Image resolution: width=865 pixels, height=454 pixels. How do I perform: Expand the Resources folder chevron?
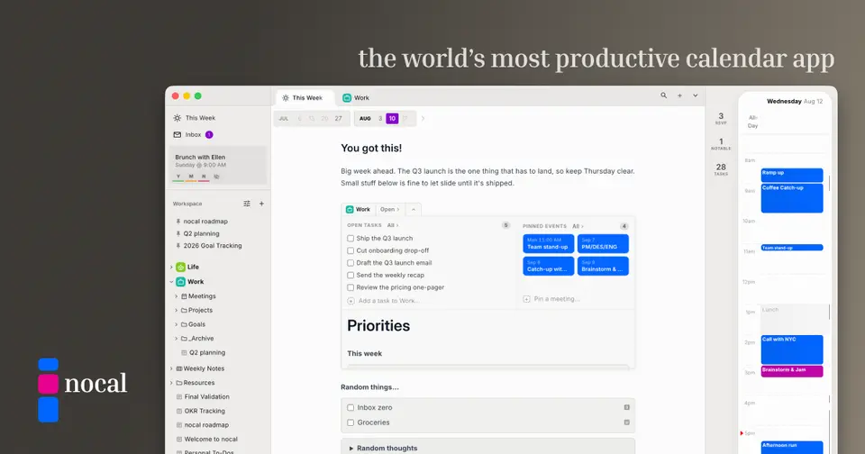coord(171,383)
